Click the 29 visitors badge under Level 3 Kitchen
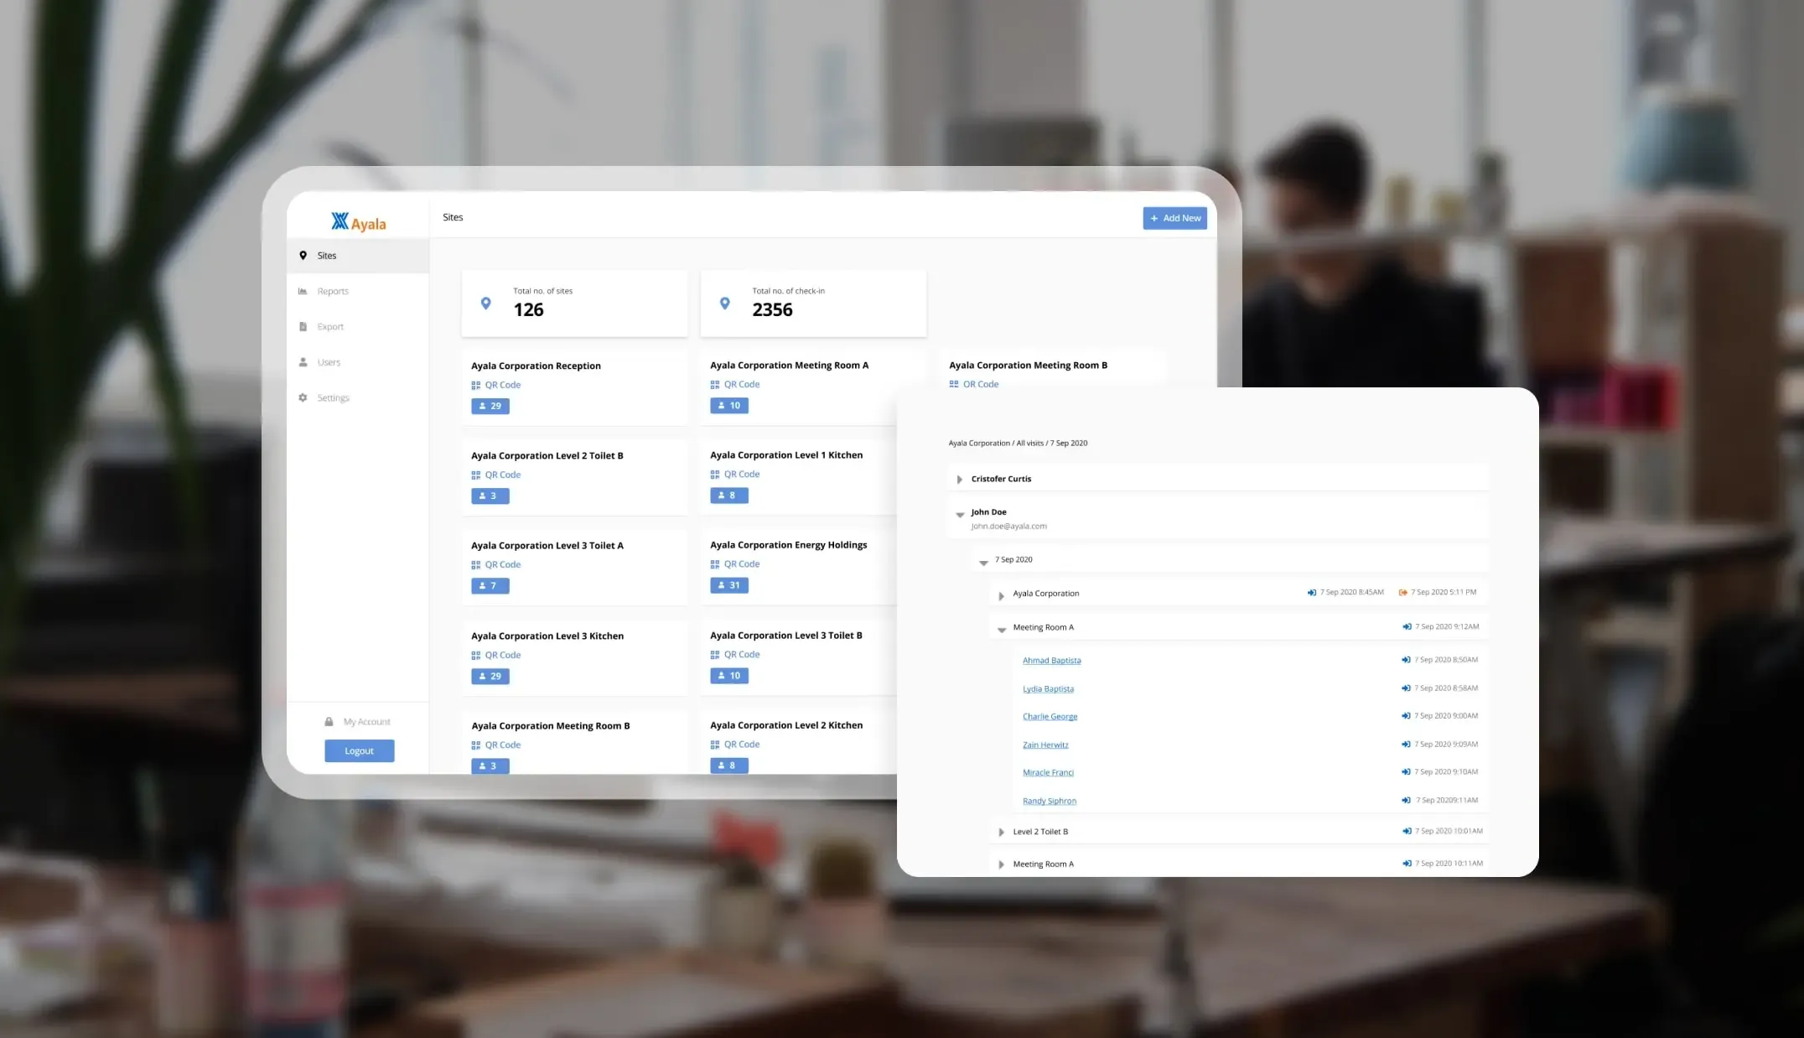This screenshot has height=1038, width=1804. (490, 677)
